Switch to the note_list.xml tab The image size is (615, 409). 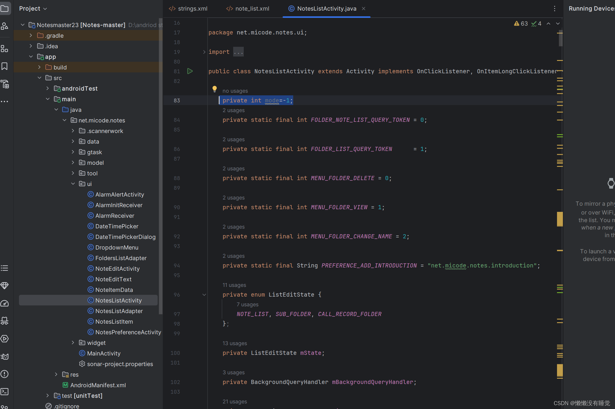click(x=248, y=9)
